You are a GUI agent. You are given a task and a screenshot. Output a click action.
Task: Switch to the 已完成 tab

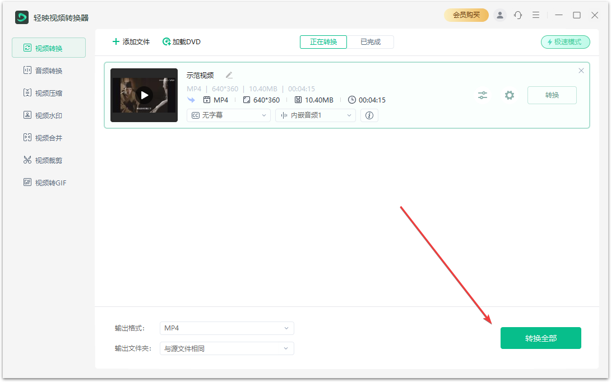[371, 41]
